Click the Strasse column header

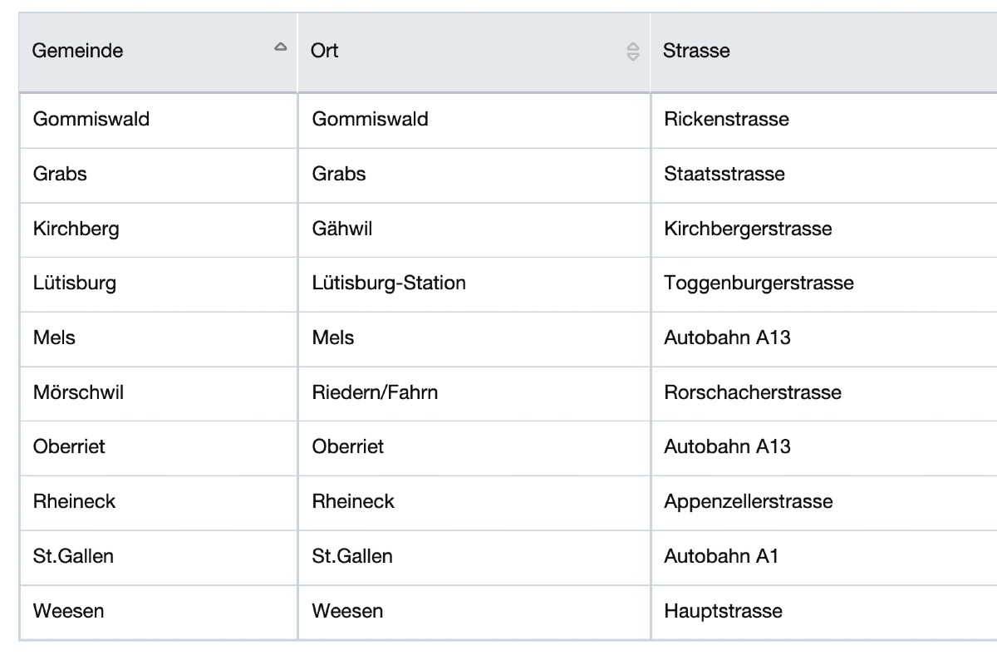tap(696, 51)
